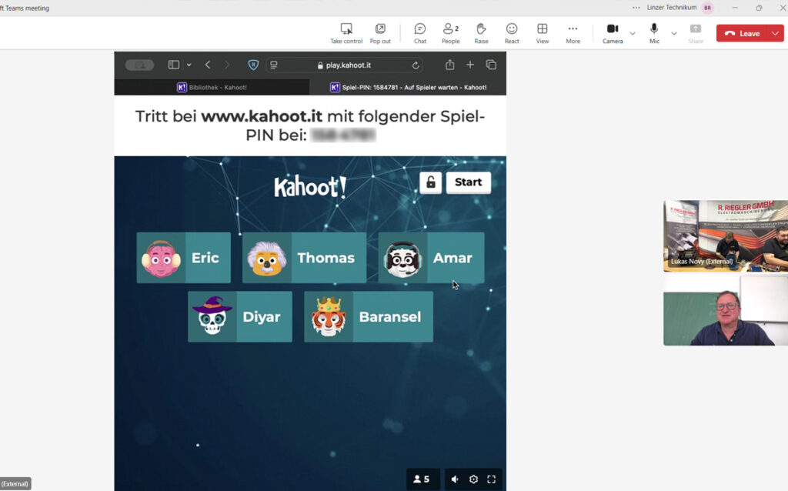Viewport: 788px width, 491px height.
Task: Click the reader icon in address bar
Action: [274, 65]
